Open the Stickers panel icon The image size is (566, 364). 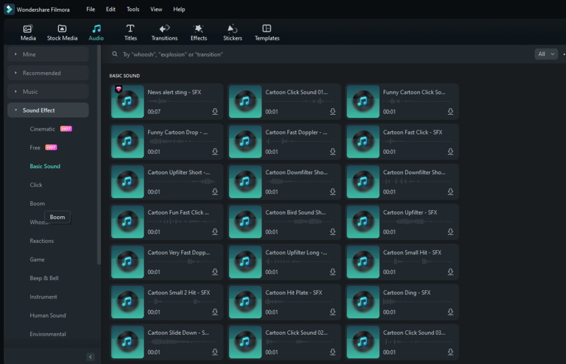[232, 31]
